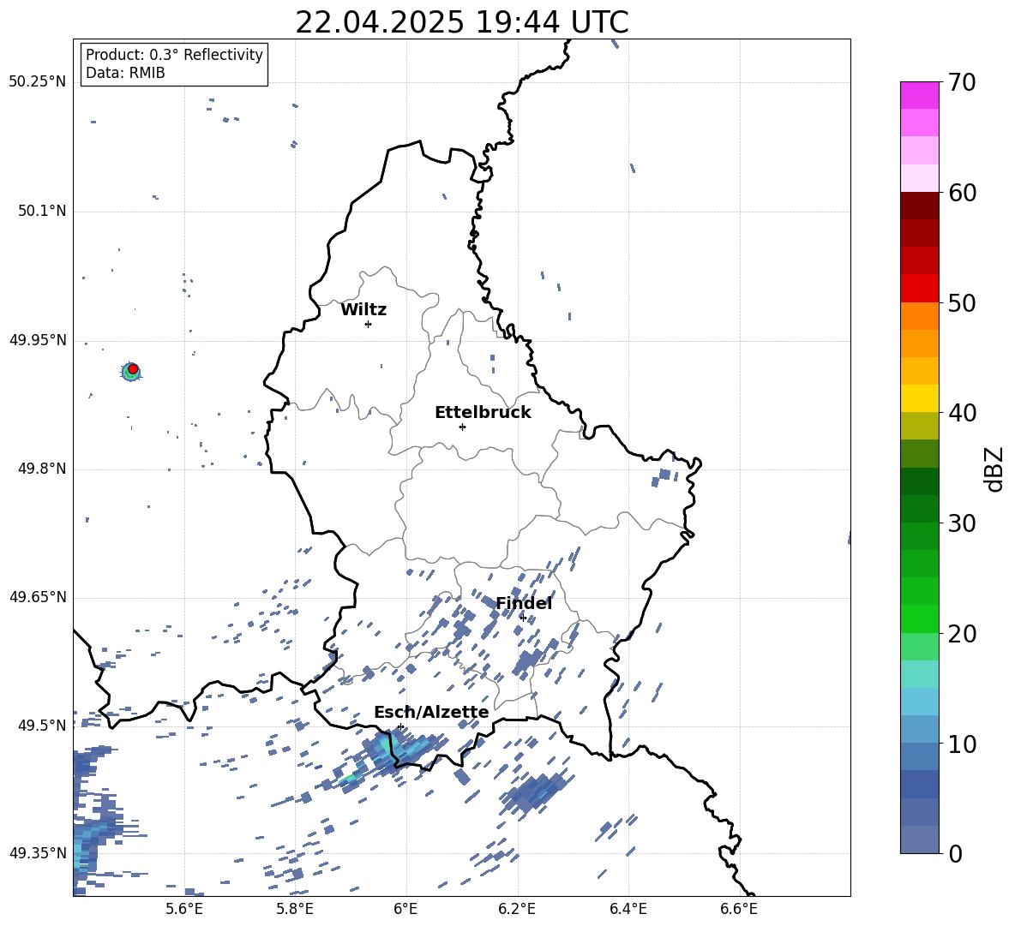Click the 49.35°N latitude label
1015x926 pixels.
(38, 853)
